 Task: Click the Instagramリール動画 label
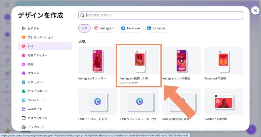tap(176, 78)
